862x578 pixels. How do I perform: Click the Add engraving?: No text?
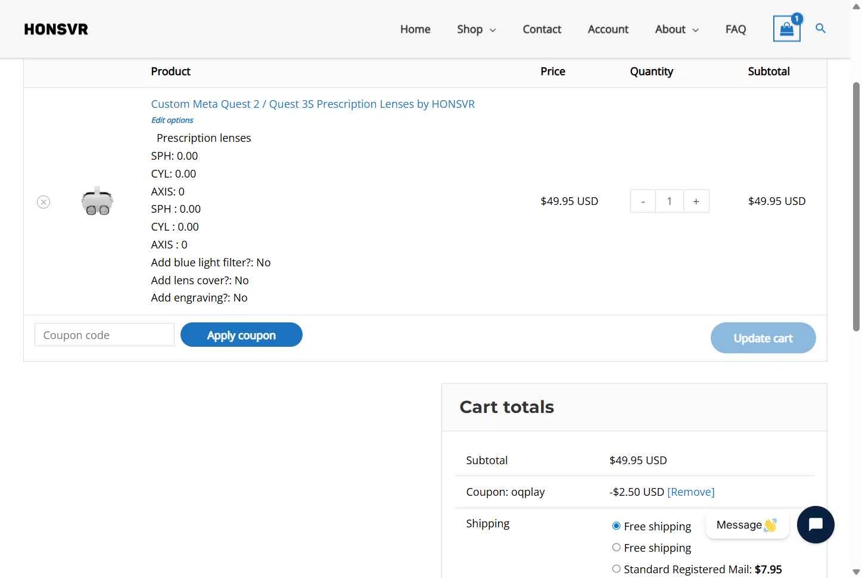tap(199, 297)
